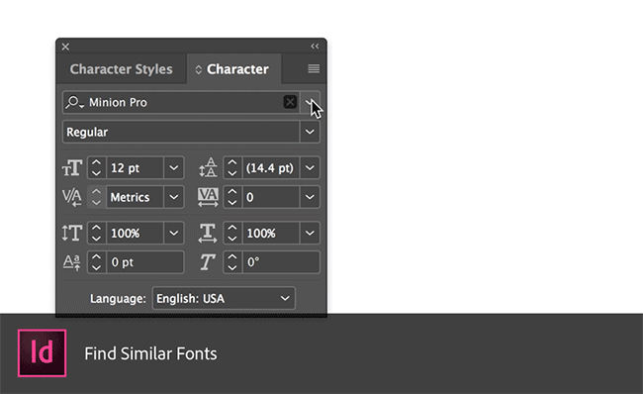The height and width of the screenshot is (394, 643).
Task: Open the Language English: USA dropdown
Action: click(x=224, y=298)
